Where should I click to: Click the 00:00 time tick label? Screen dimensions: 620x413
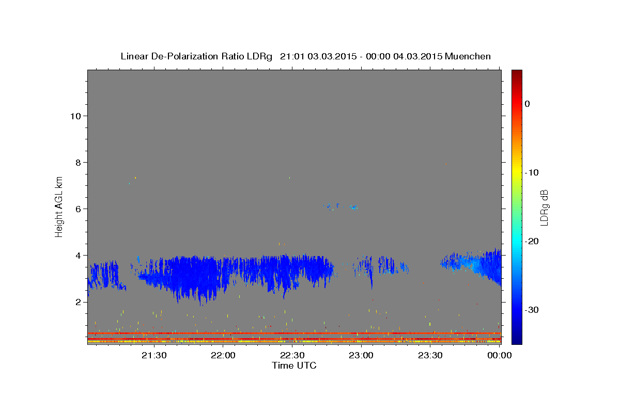499,355
